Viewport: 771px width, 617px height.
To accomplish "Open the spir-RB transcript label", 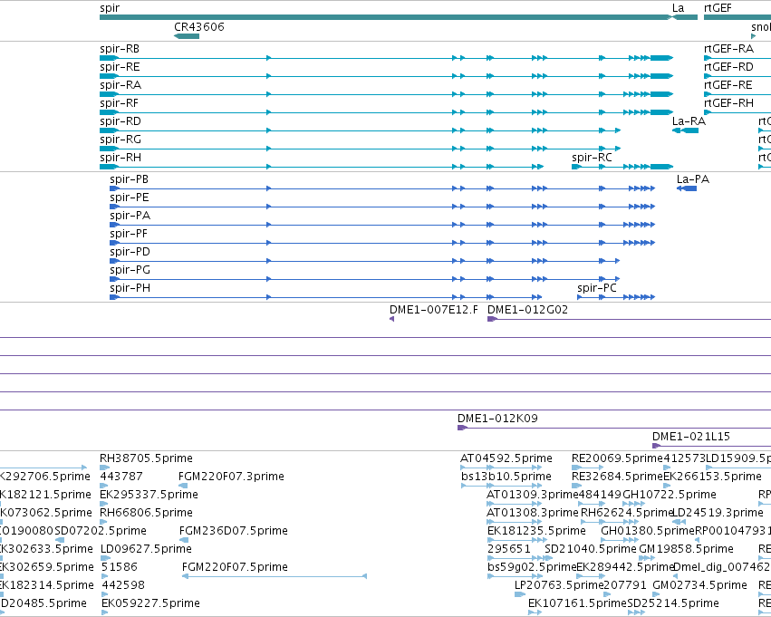I will [x=120, y=49].
